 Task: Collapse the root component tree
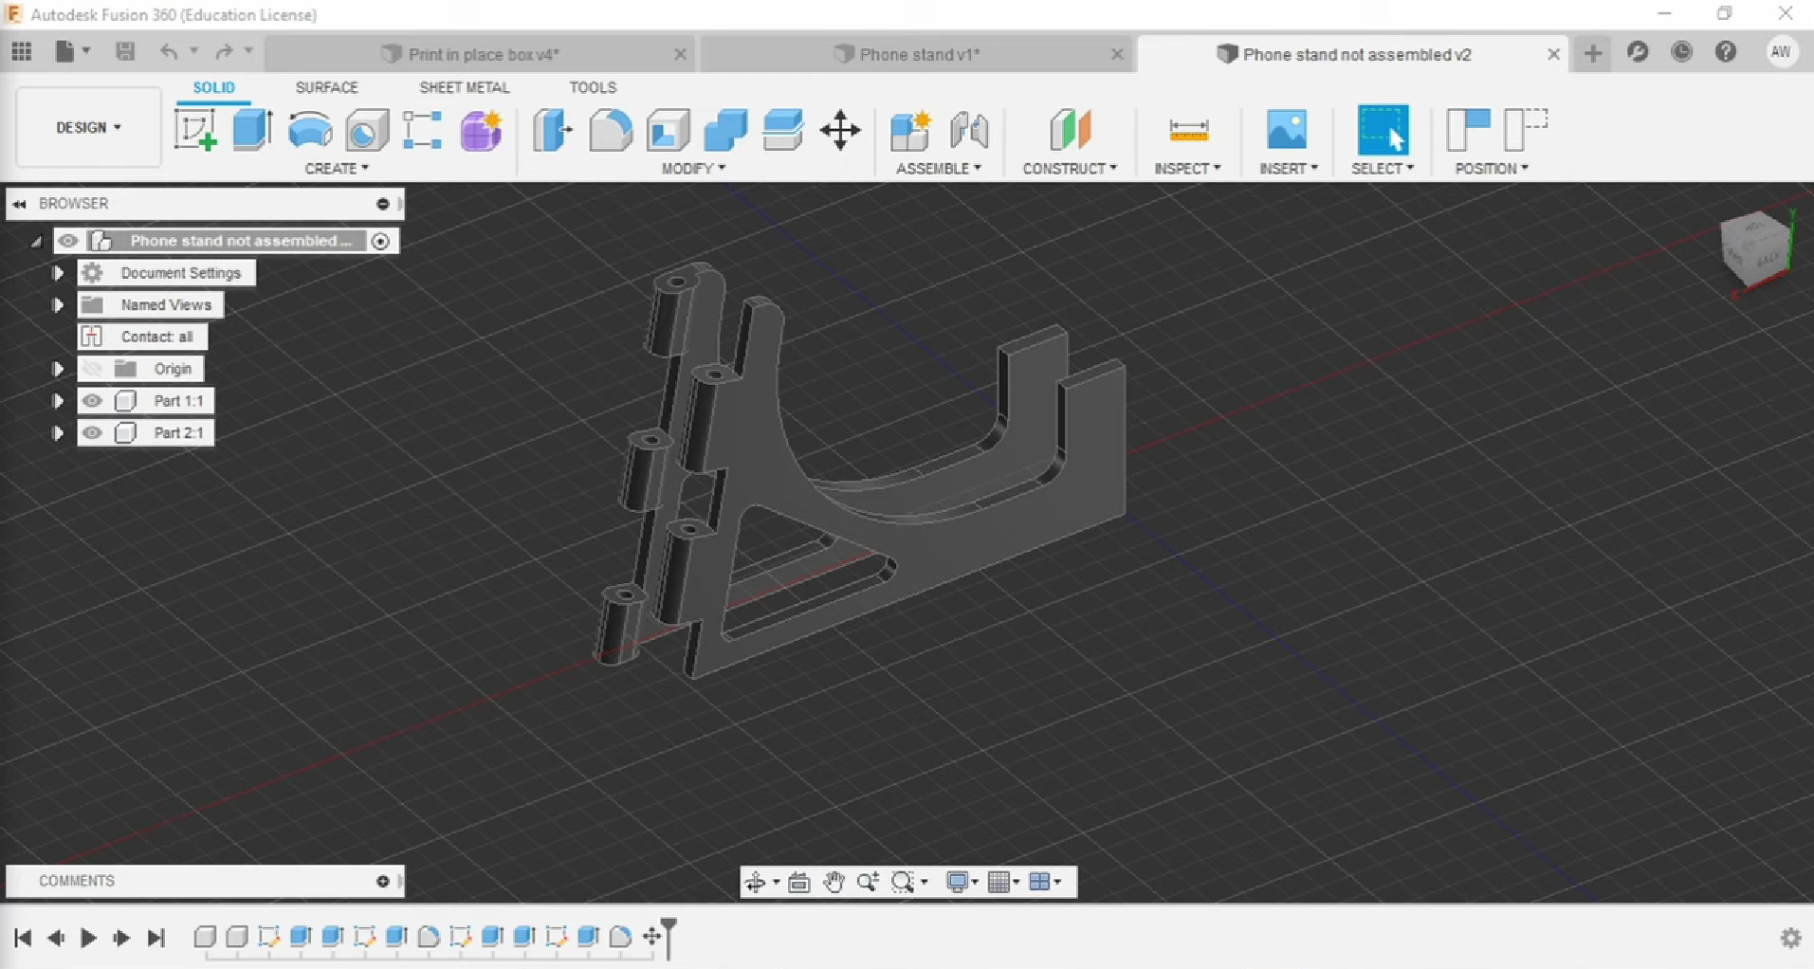36,242
